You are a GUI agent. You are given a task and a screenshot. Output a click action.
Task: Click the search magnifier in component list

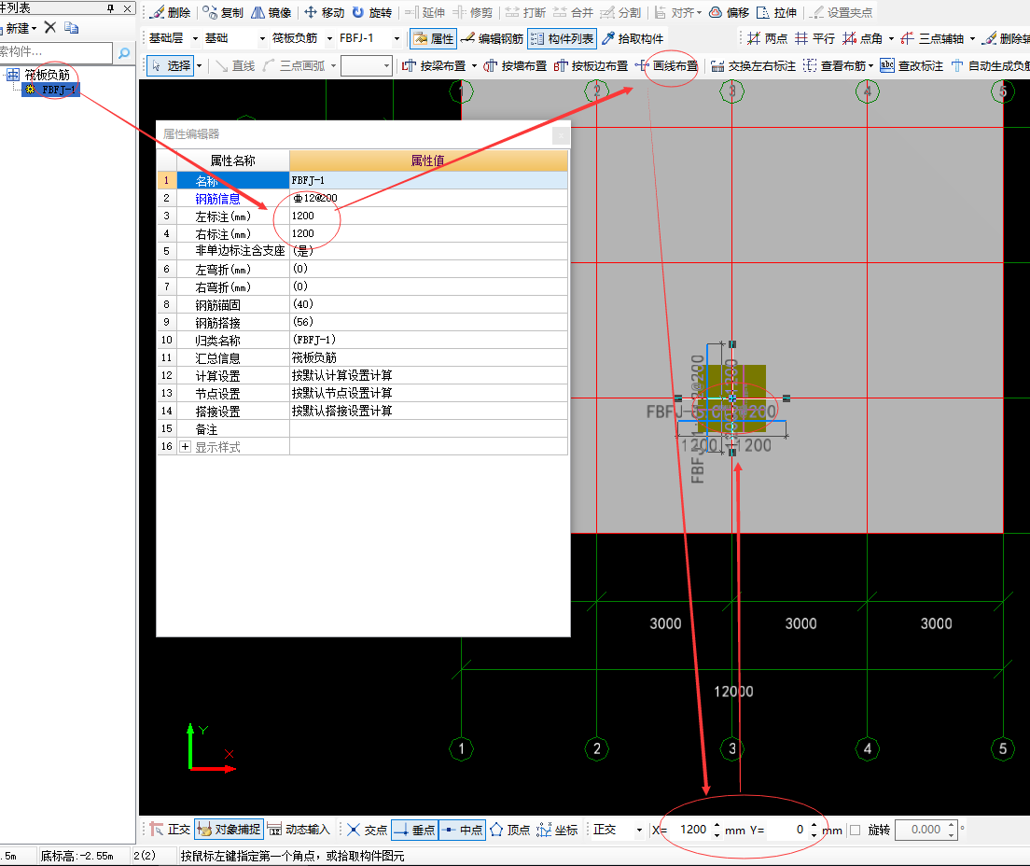pyautogui.click(x=124, y=53)
